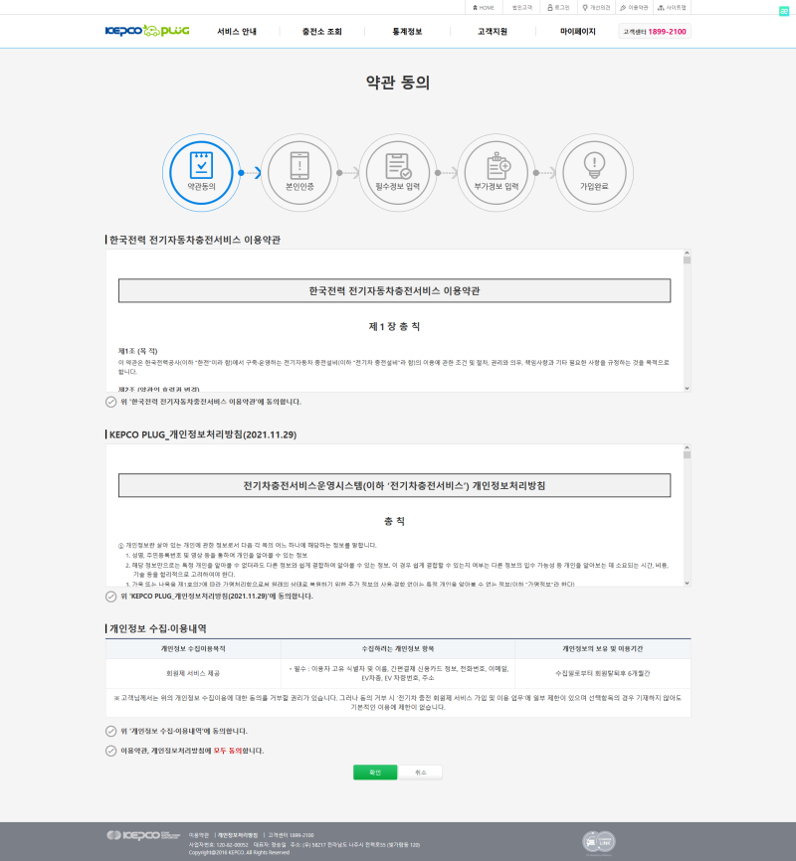Click the green 확인 confirm button

tap(374, 772)
